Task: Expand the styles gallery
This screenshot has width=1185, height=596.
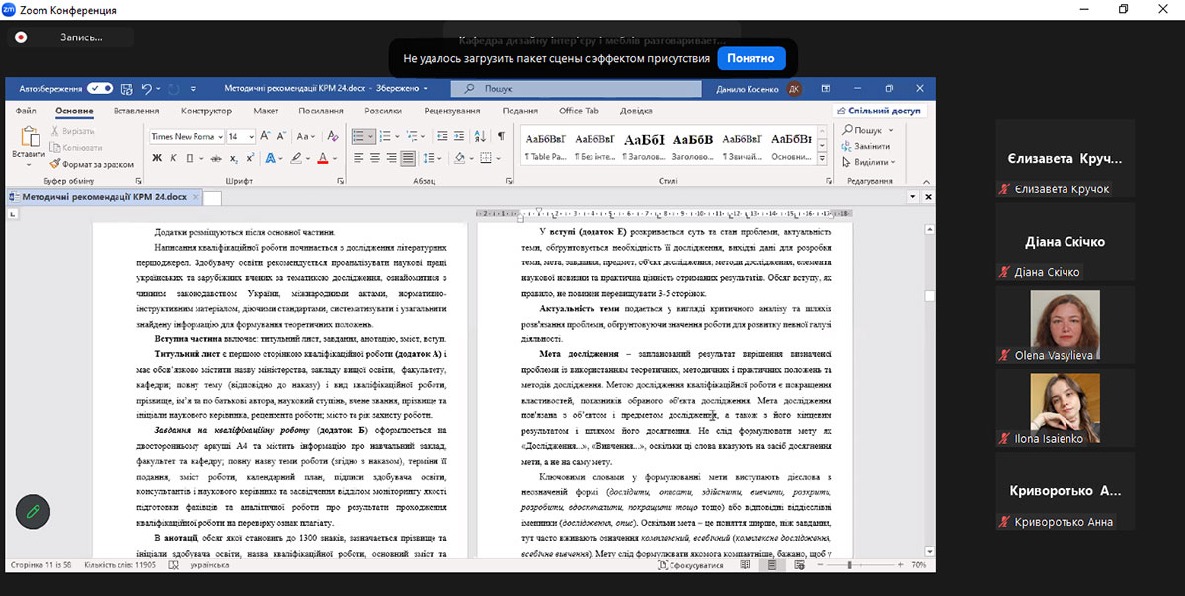Action: point(821,160)
